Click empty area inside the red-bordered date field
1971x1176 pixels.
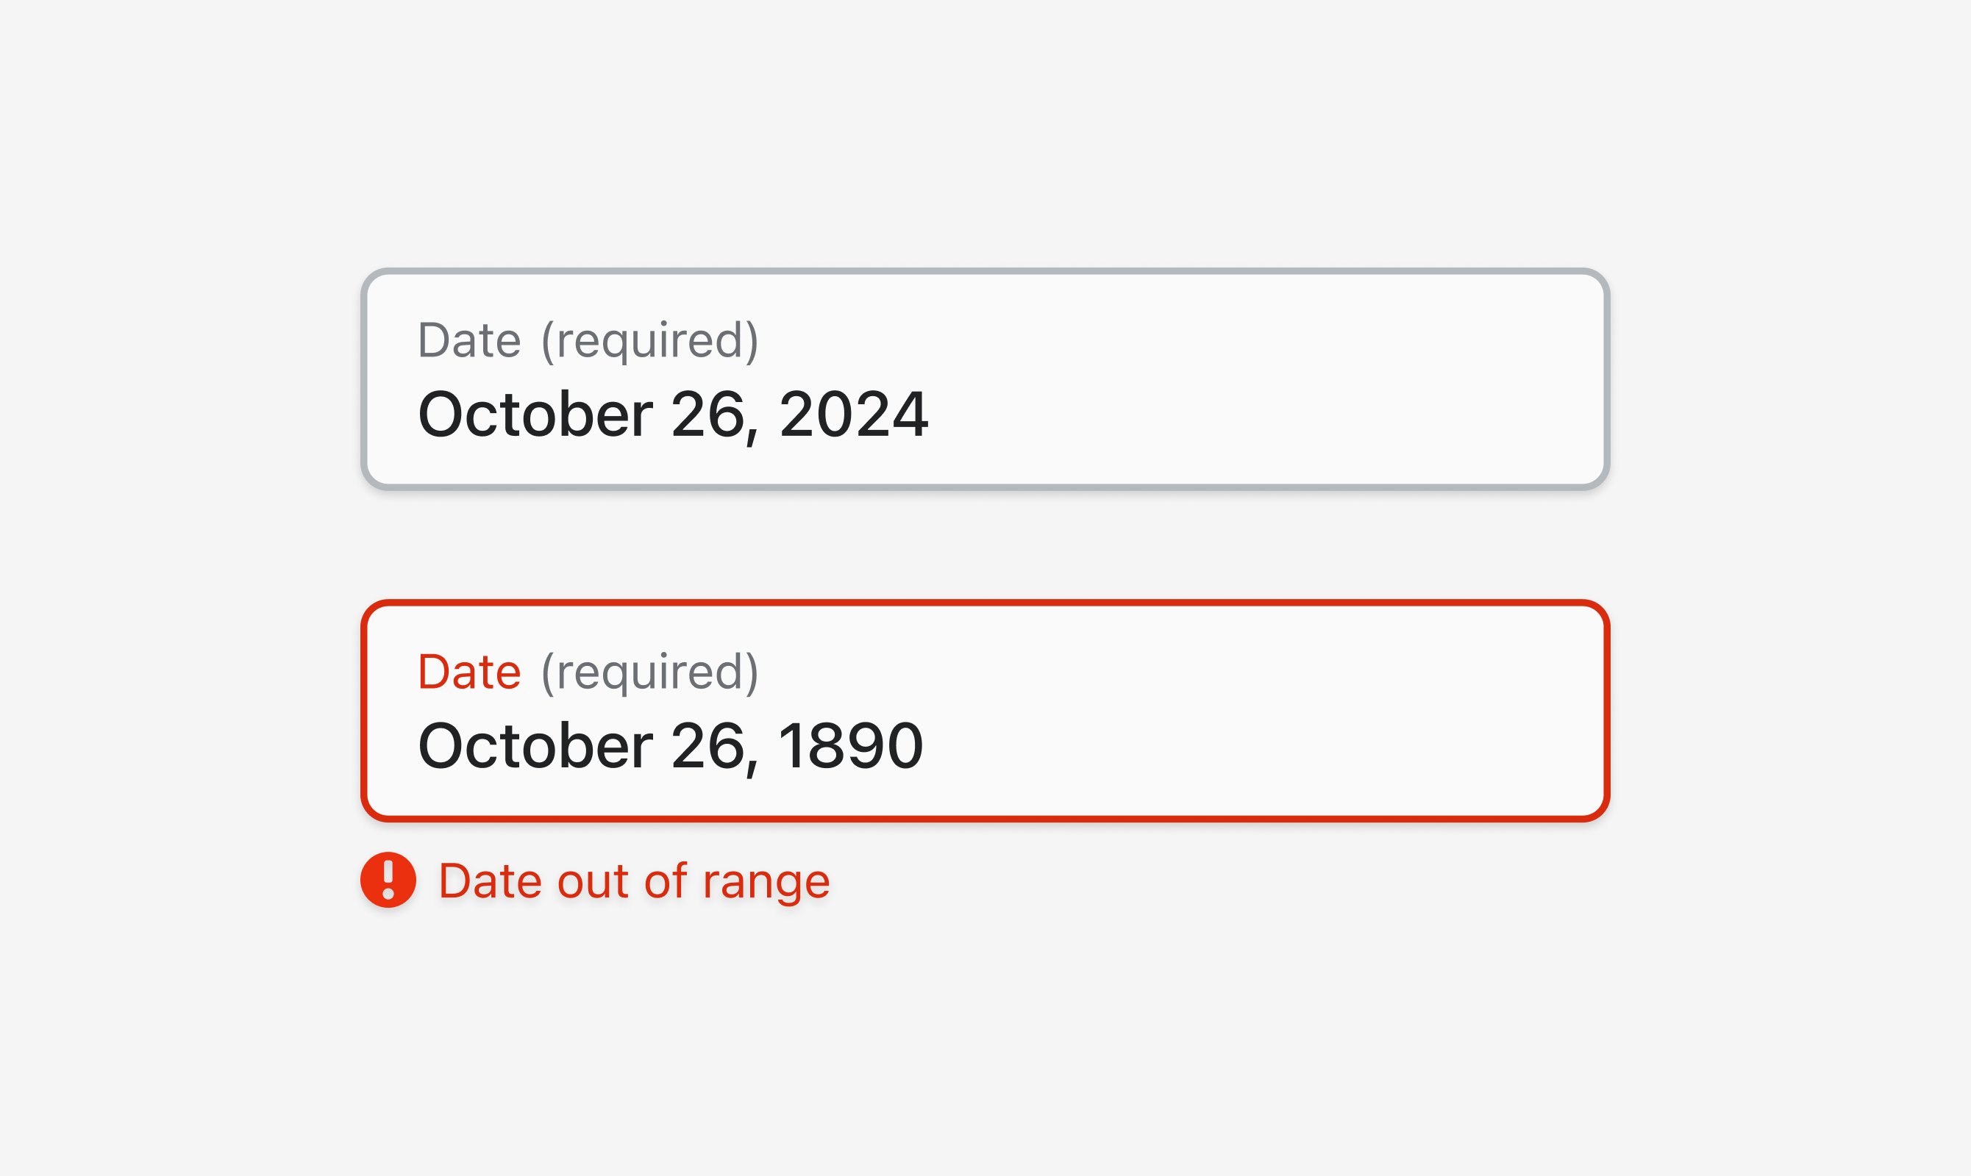tap(1269, 711)
